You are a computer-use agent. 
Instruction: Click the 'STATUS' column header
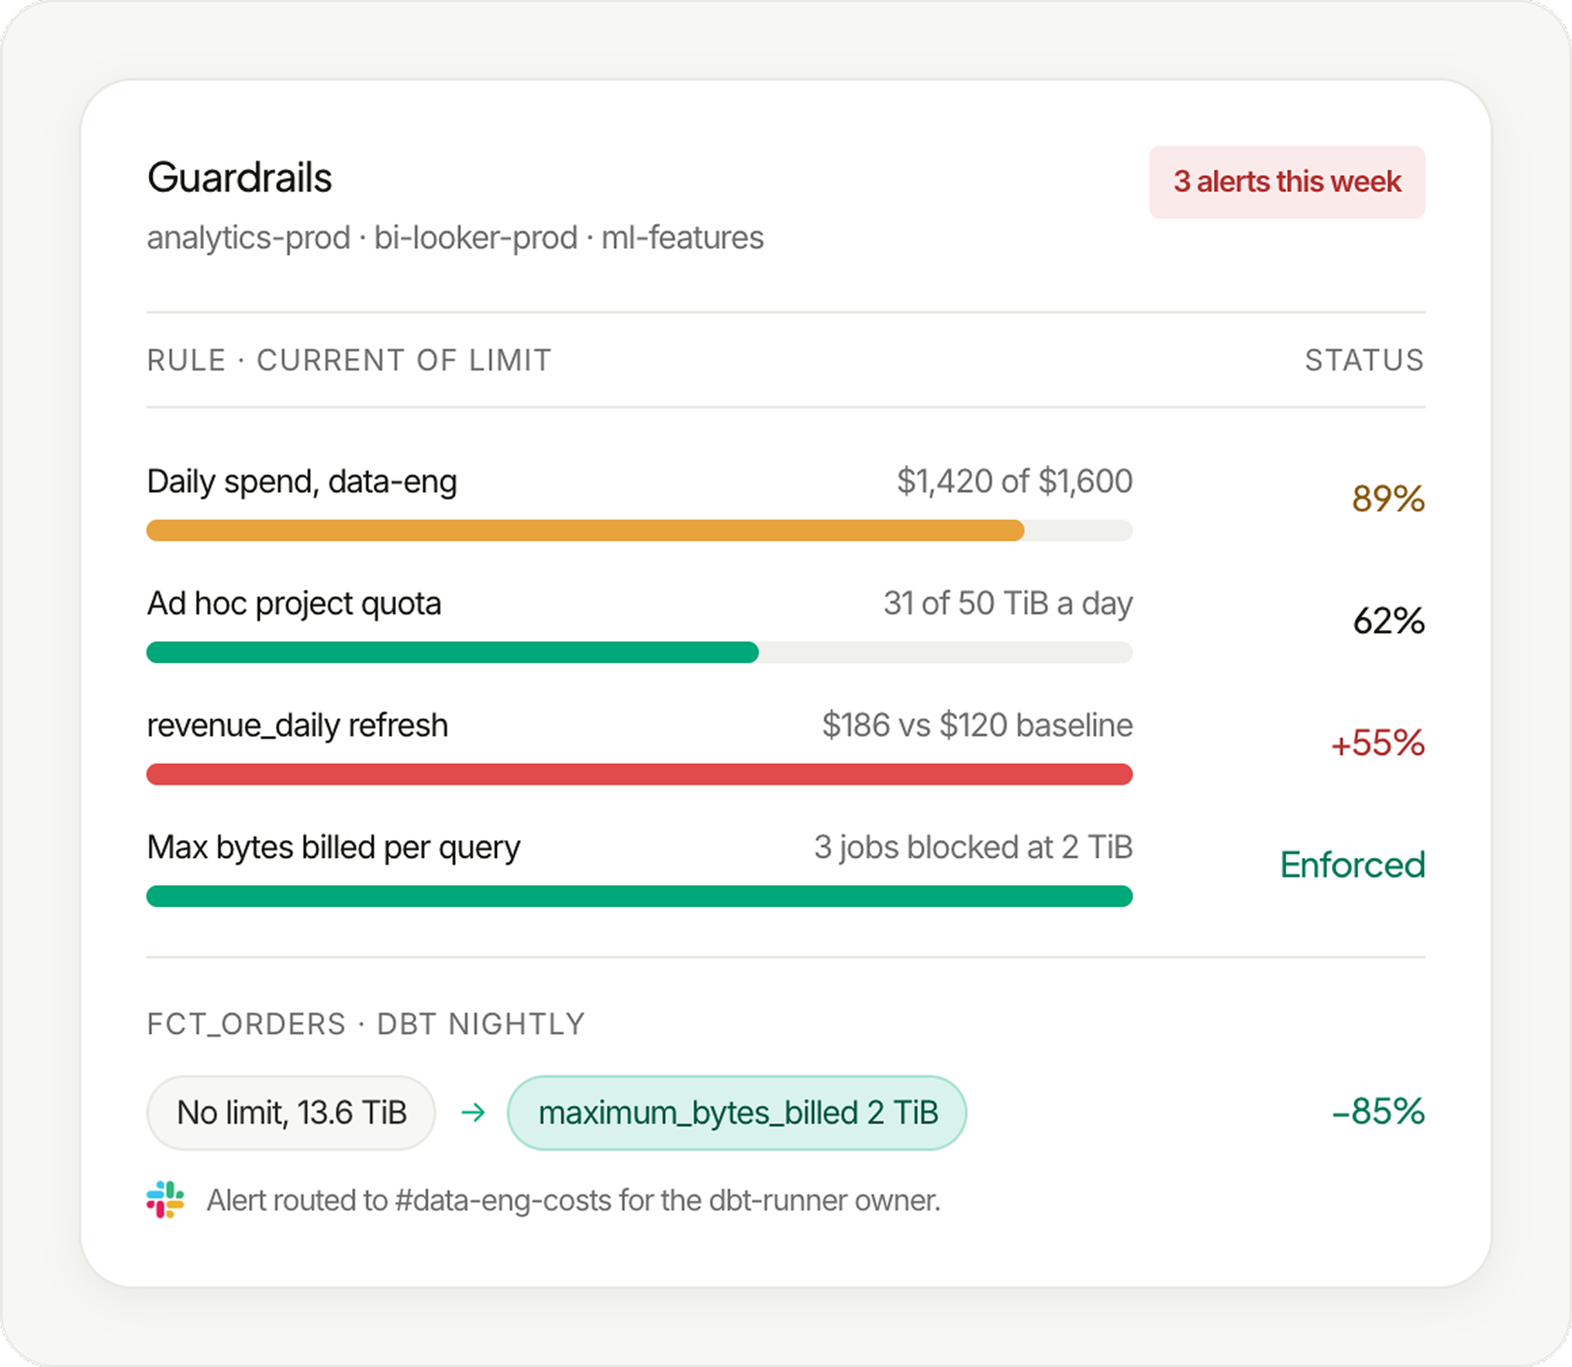[x=1364, y=360]
